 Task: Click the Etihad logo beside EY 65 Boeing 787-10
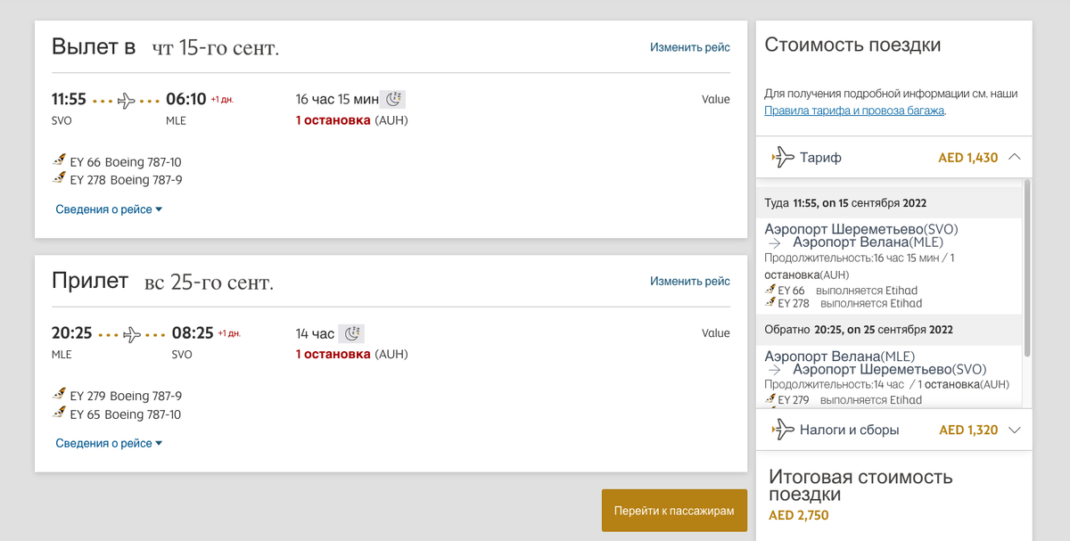(60, 414)
